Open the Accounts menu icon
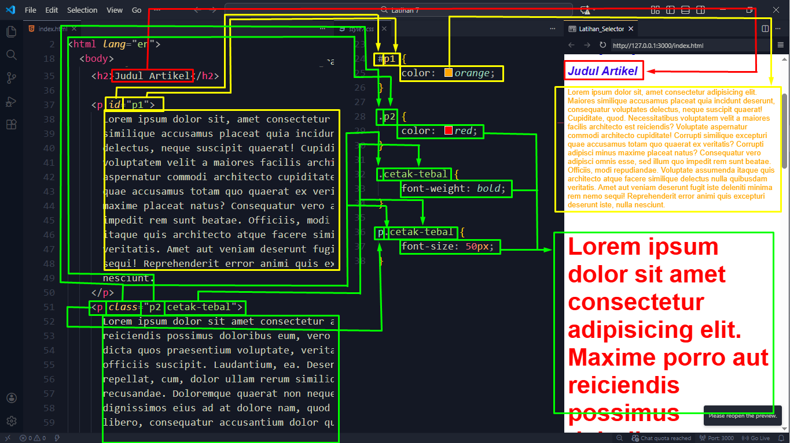Screen dimensions: 790x443 (x=11, y=398)
